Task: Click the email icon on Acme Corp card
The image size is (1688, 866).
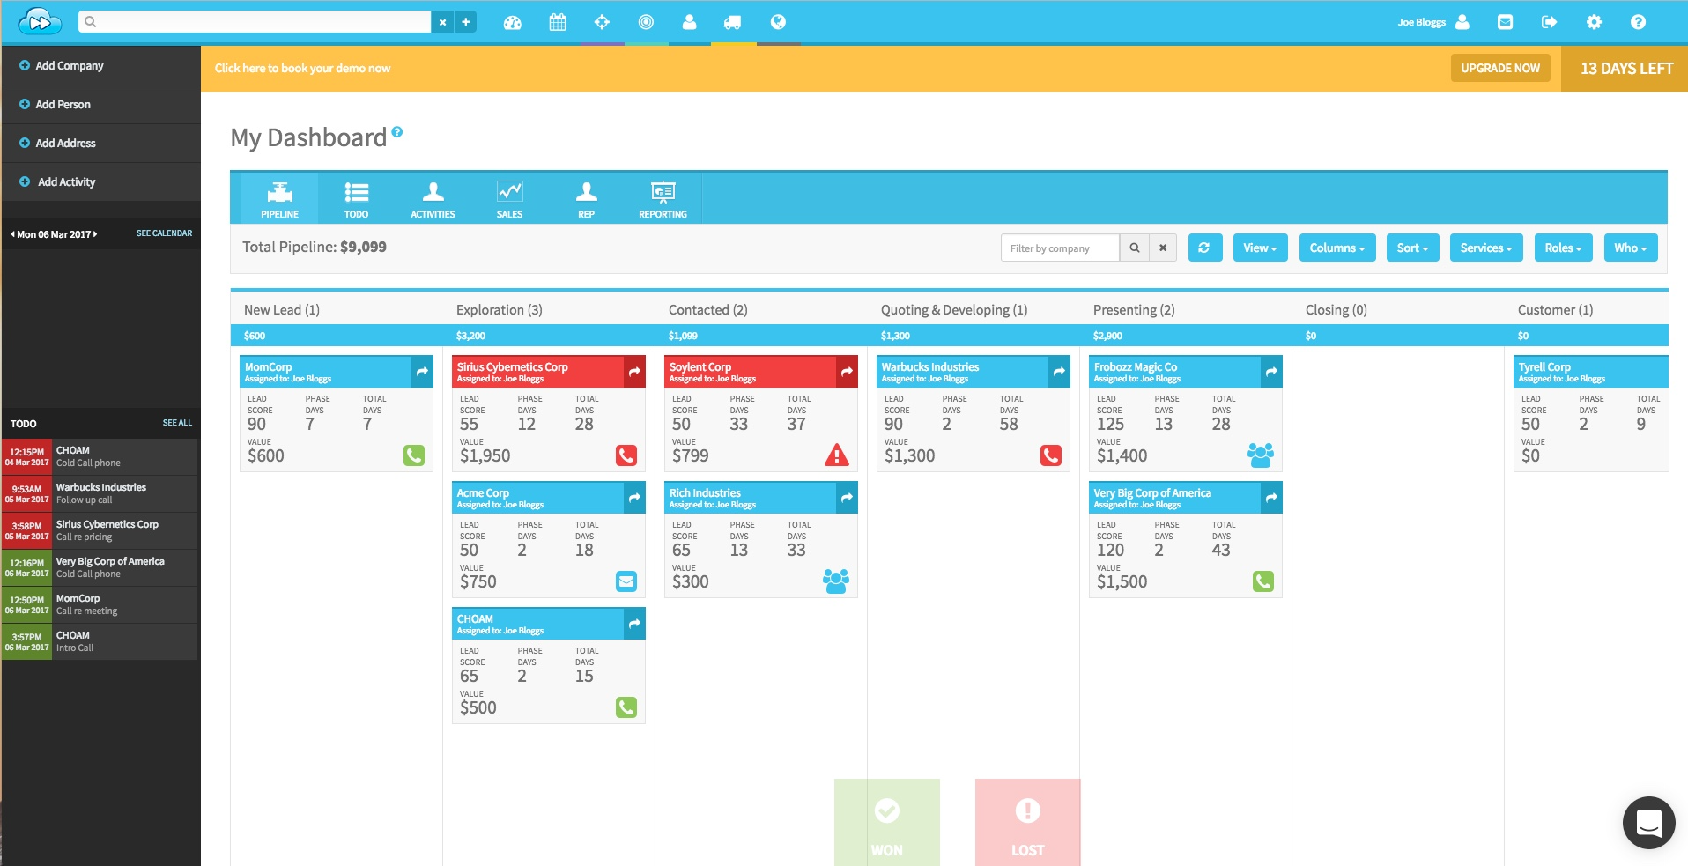Action: (x=626, y=581)
